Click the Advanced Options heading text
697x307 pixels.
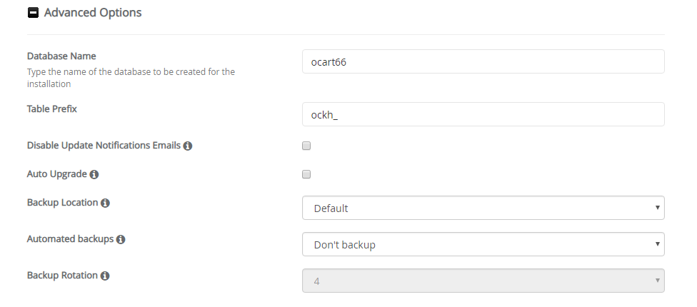[93, 12]
